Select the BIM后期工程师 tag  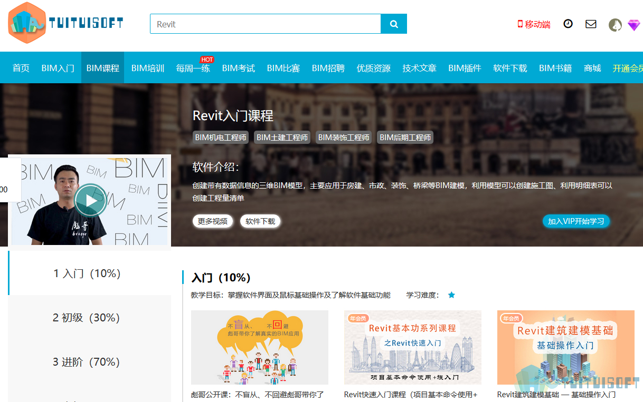pyautogui.click(x=405, y=138)
